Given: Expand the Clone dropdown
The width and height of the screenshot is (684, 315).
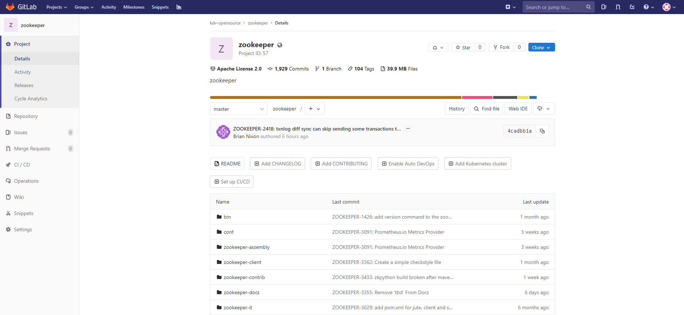Looking at the screenshot, I should tap(541, 47).
